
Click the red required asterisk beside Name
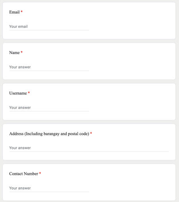pyautogui.click(x=21, y=52)
